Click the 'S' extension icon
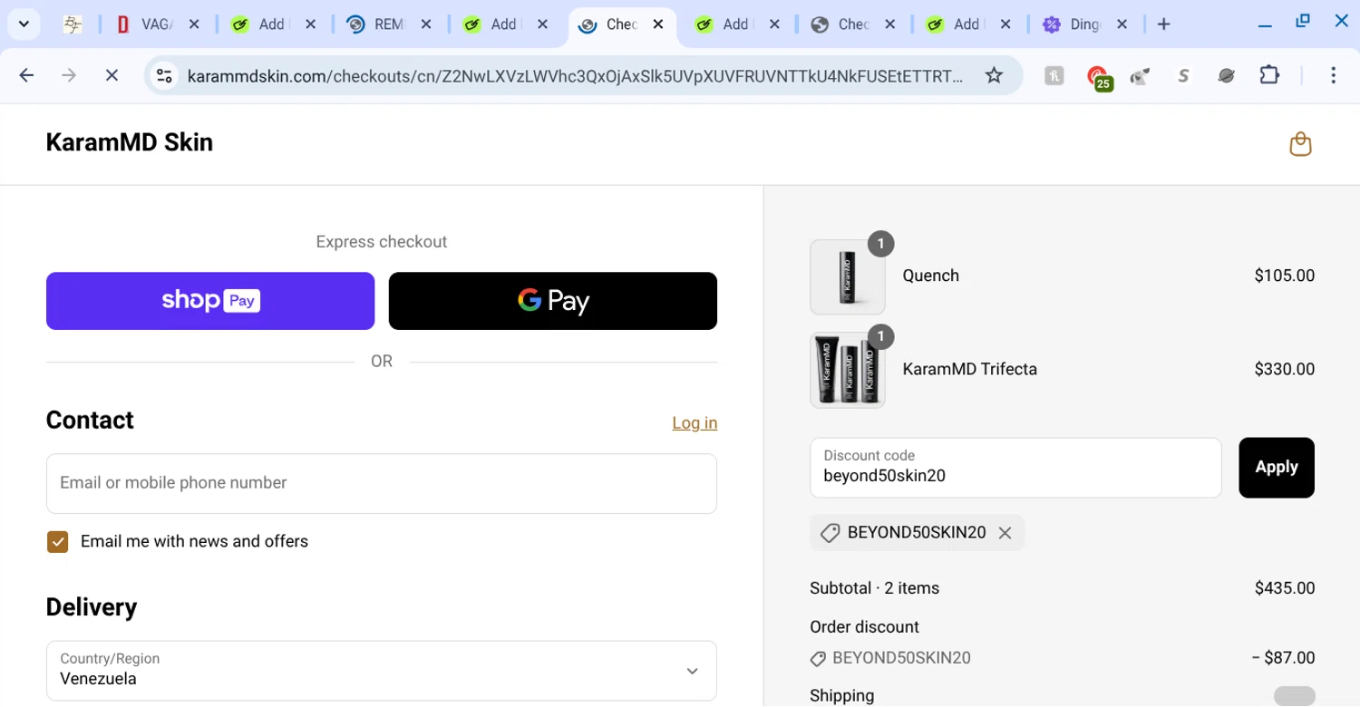Screen dimensions: 1360x707 1183,76
